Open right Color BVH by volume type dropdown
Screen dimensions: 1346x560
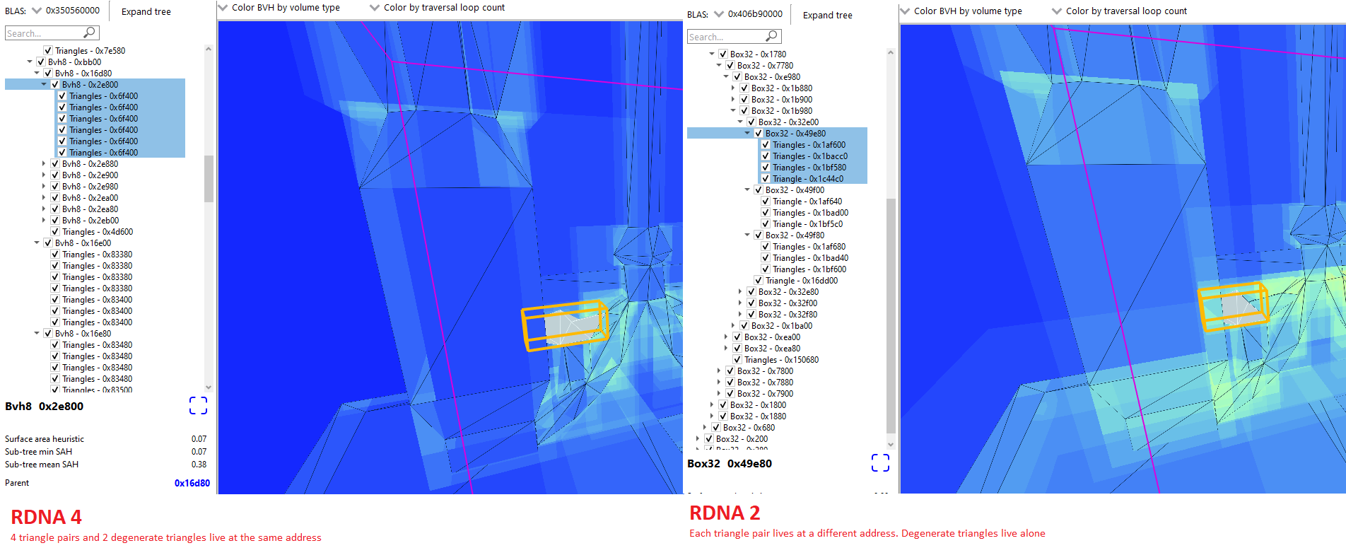[905, 11]
